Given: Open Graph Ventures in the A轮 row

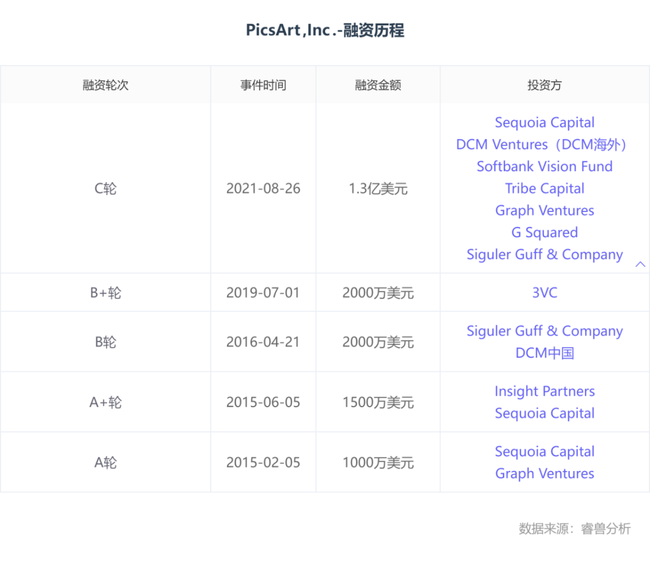Looking at the screenshot, I should click(545, 473).
